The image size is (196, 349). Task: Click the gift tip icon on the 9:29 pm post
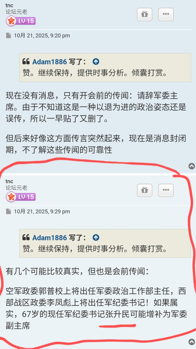pyautogui.click(x=145, y=190)
